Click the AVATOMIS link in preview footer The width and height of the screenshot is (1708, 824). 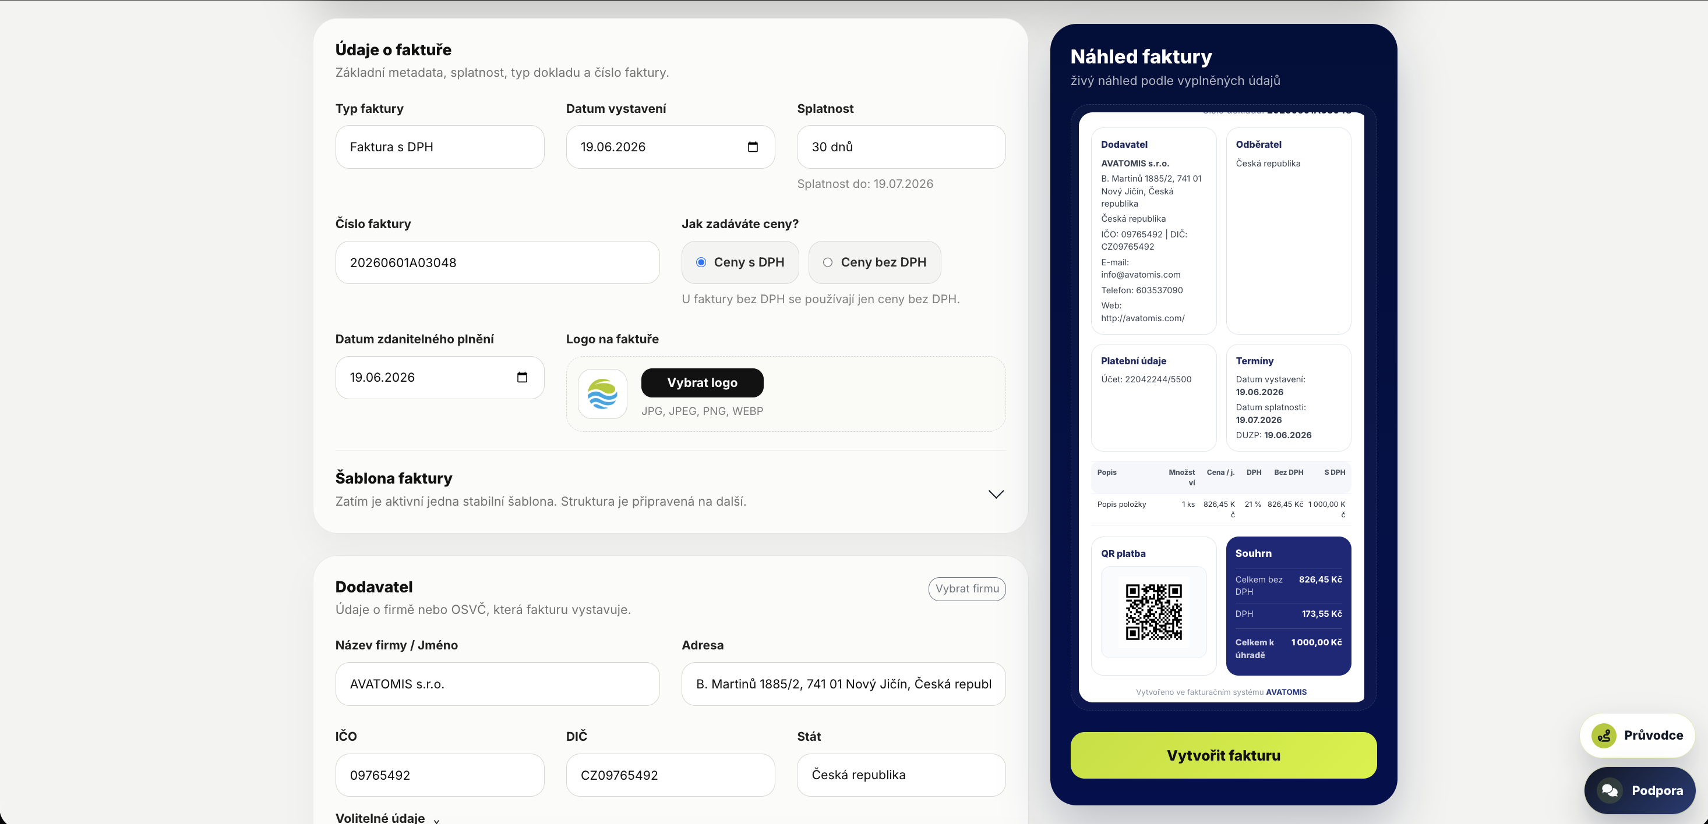[x=1286, y=692]
